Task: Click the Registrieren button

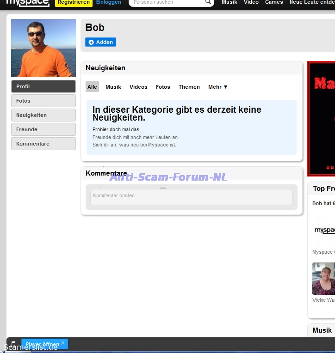Action: (74, 2)
